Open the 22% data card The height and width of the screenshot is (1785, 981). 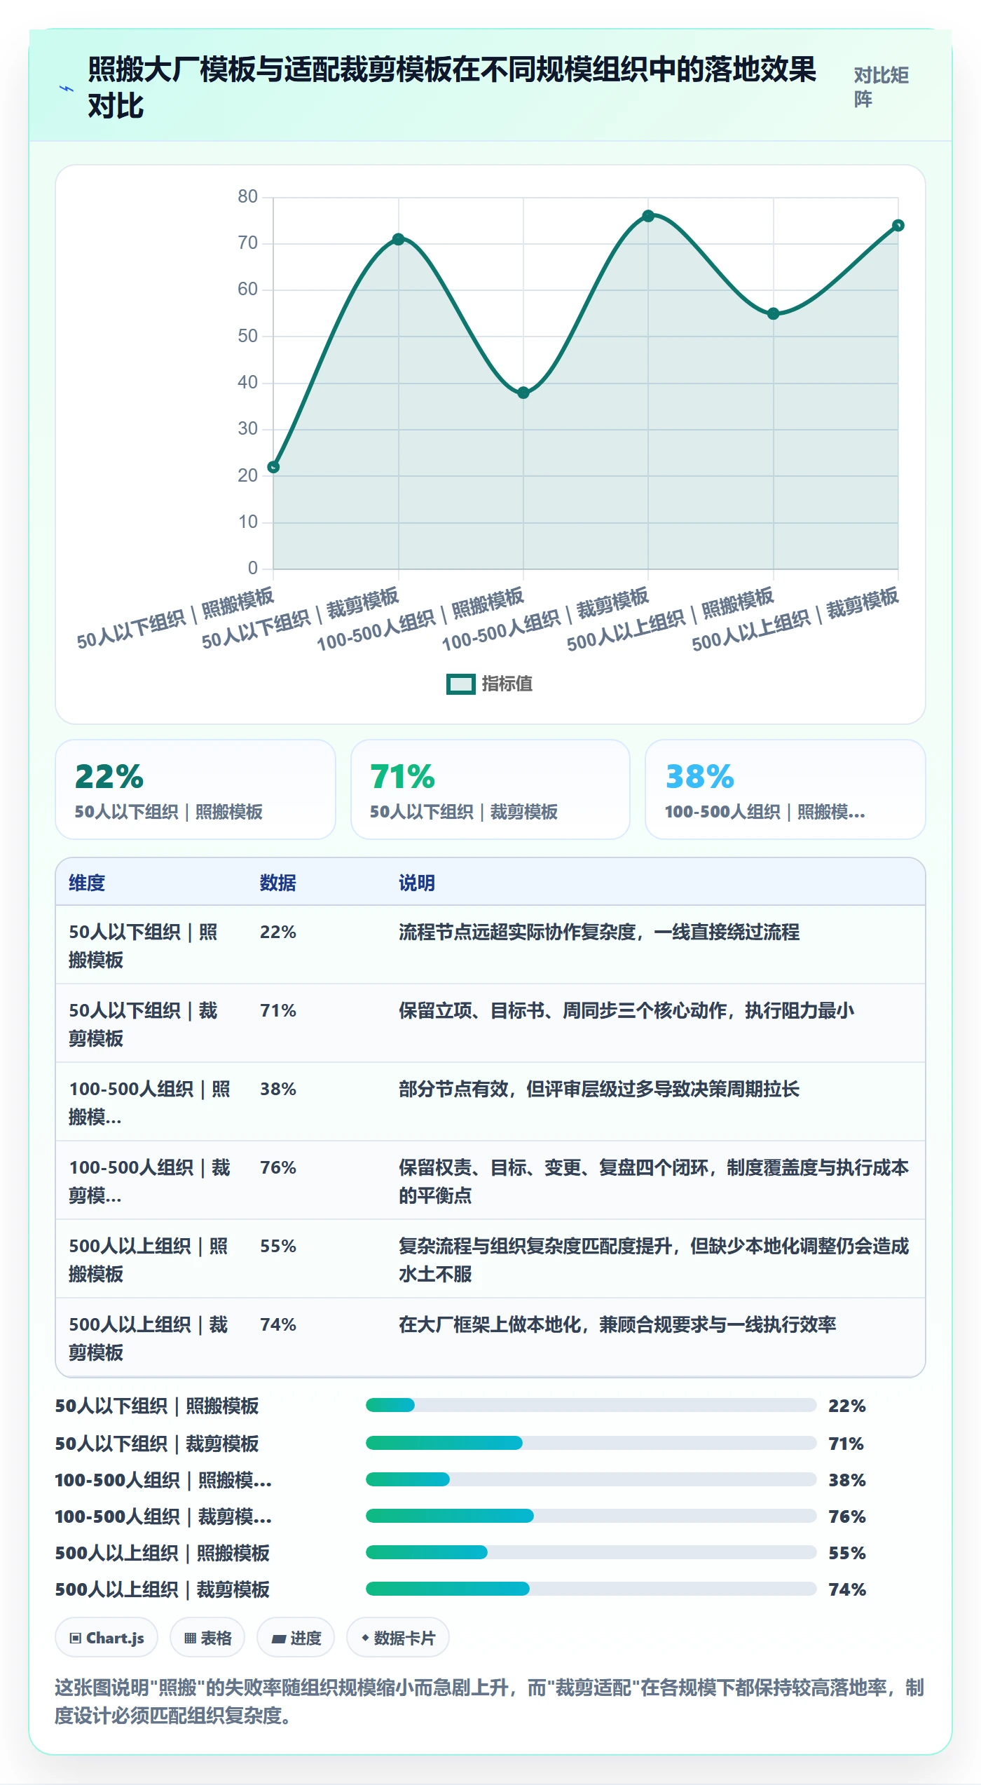[195, 789]
